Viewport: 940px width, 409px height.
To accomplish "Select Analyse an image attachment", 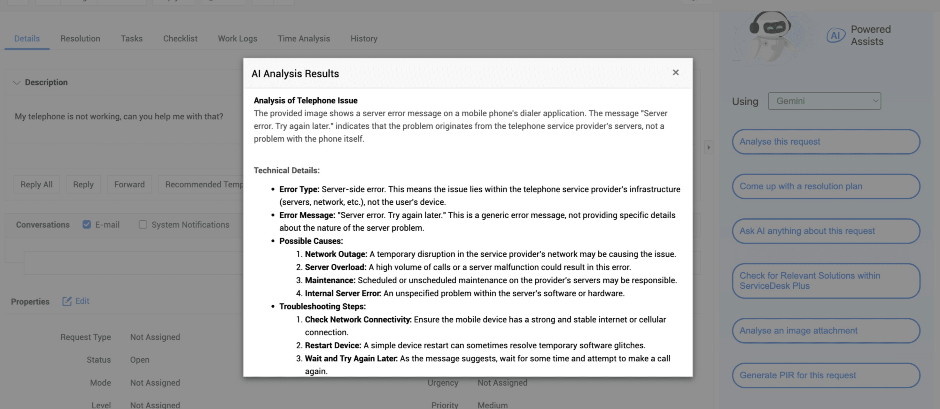I will [x=826, y=331].
